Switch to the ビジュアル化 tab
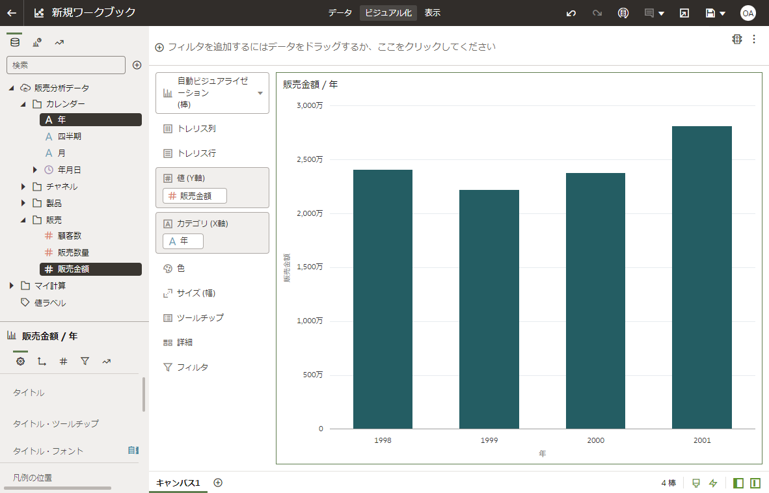The image size is (769, 493). click(x=388, y=13)
